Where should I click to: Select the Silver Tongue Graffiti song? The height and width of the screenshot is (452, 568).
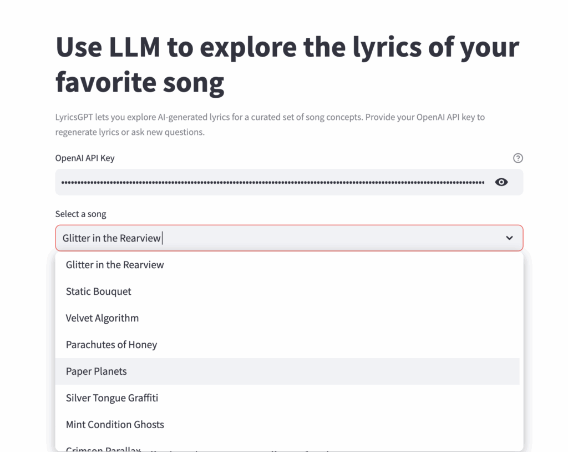pos(112,398)
